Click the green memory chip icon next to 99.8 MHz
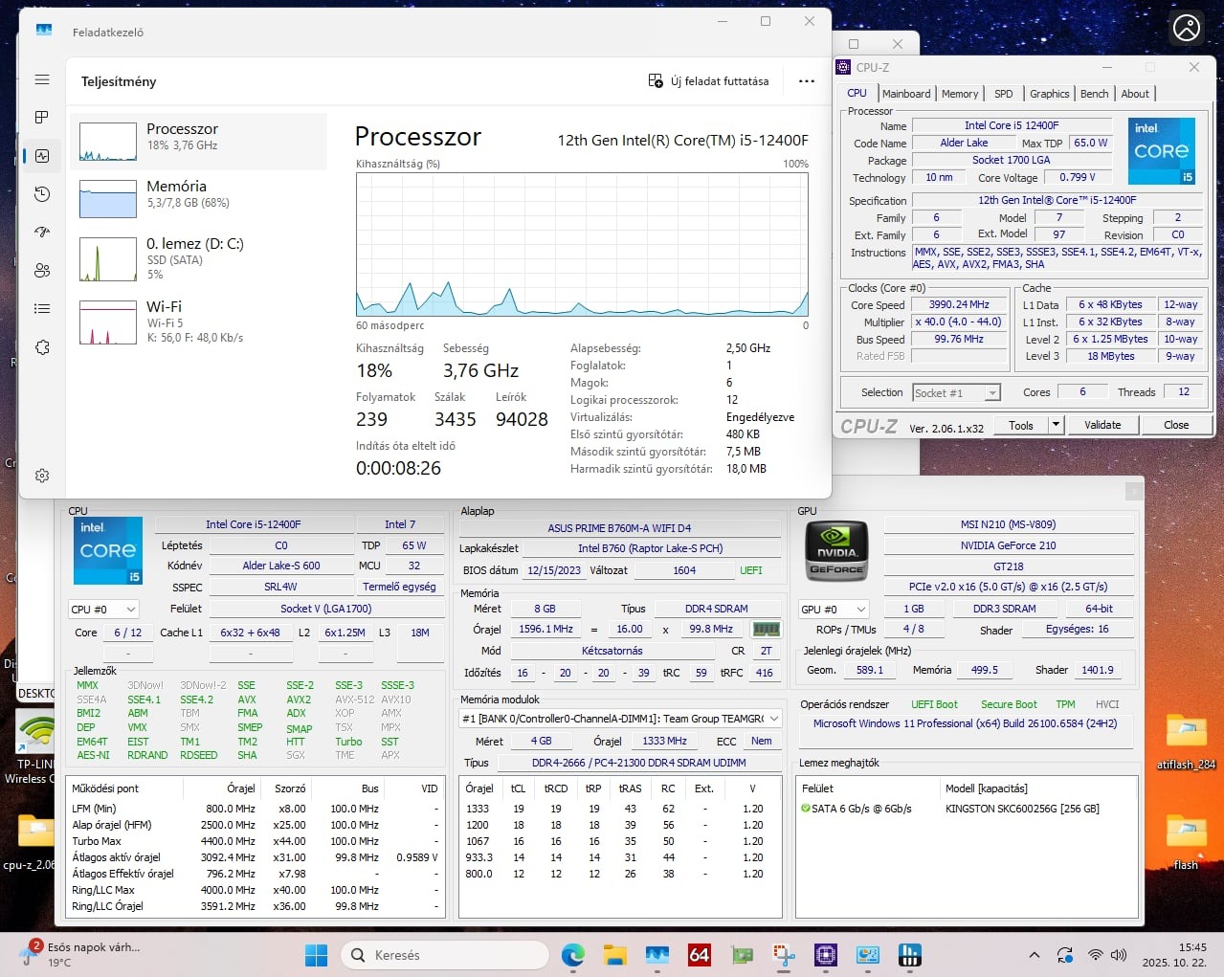This screenshot has width=1224, height=977. tap(767, 630)
